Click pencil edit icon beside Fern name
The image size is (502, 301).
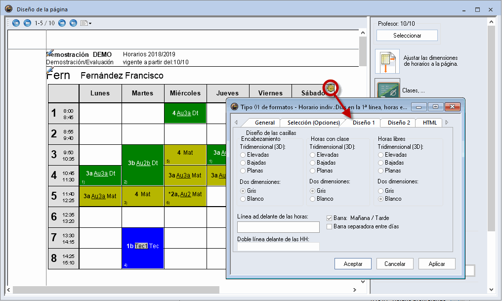click(x=50, y=70)
